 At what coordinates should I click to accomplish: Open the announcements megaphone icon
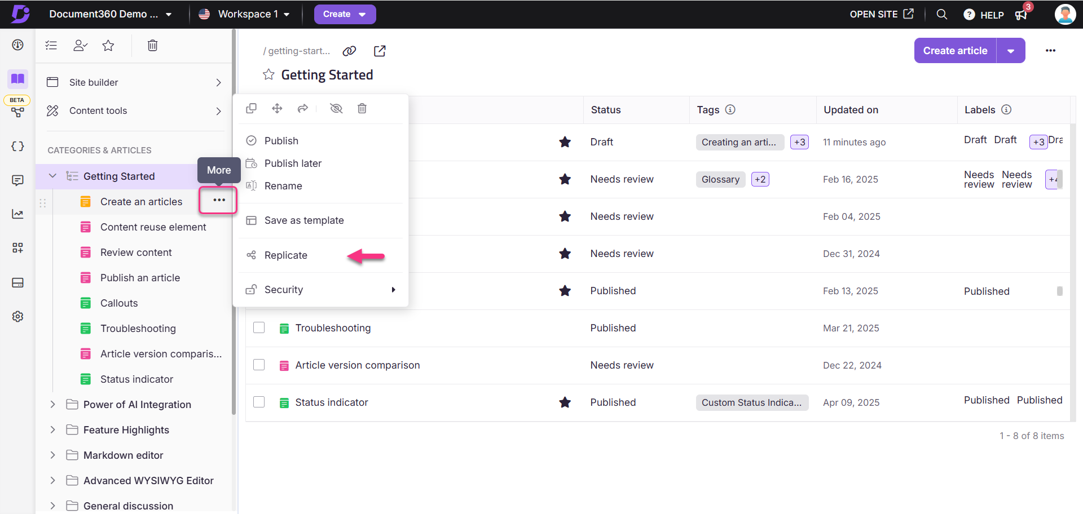[1021, 15]
